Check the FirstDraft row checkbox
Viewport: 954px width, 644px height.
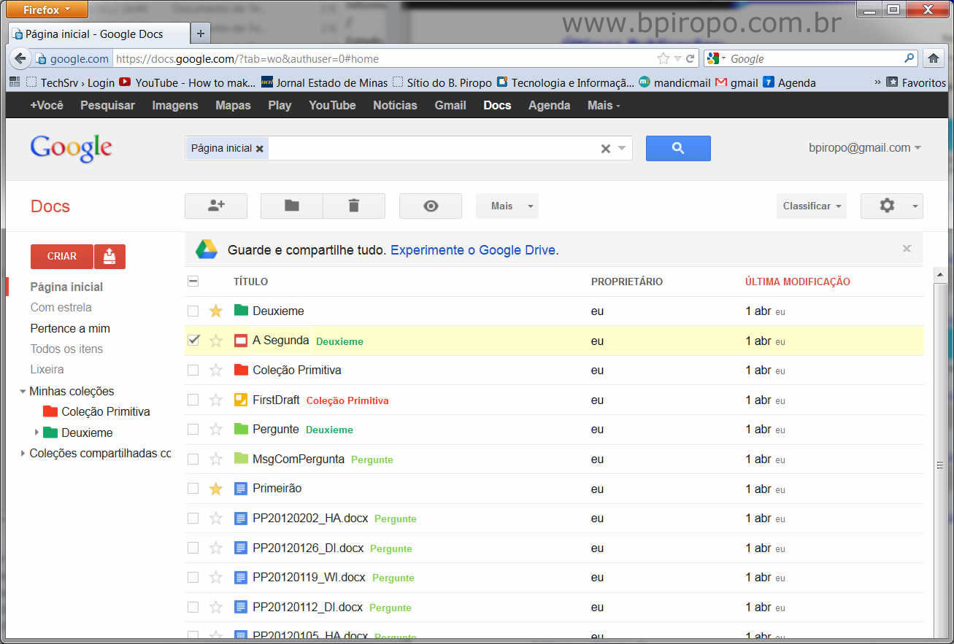pyautogui.click(x=193, y=400)
